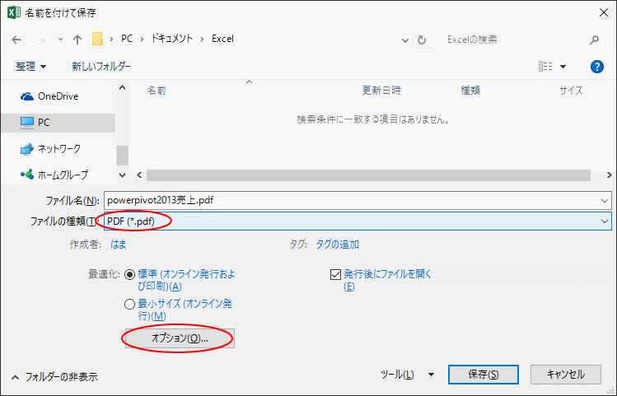Sort by 更新日時 column header

pos(381,91)
